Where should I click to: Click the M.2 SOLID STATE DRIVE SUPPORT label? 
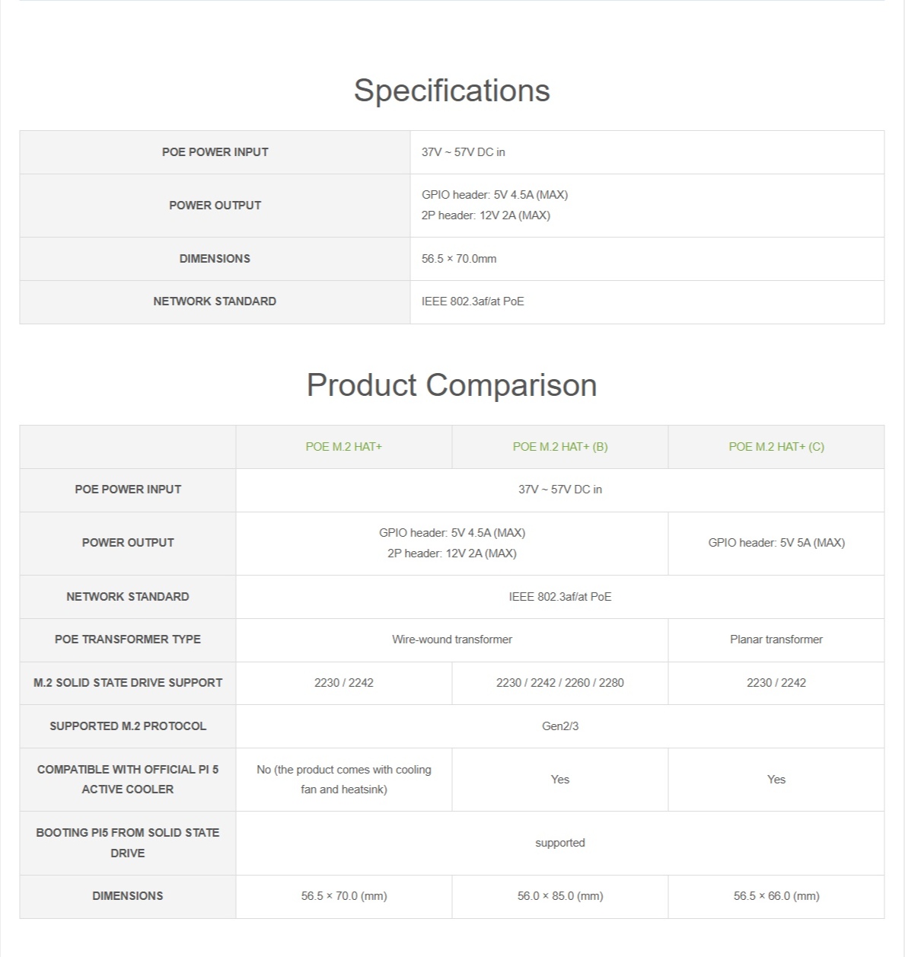tap(128, 683)
